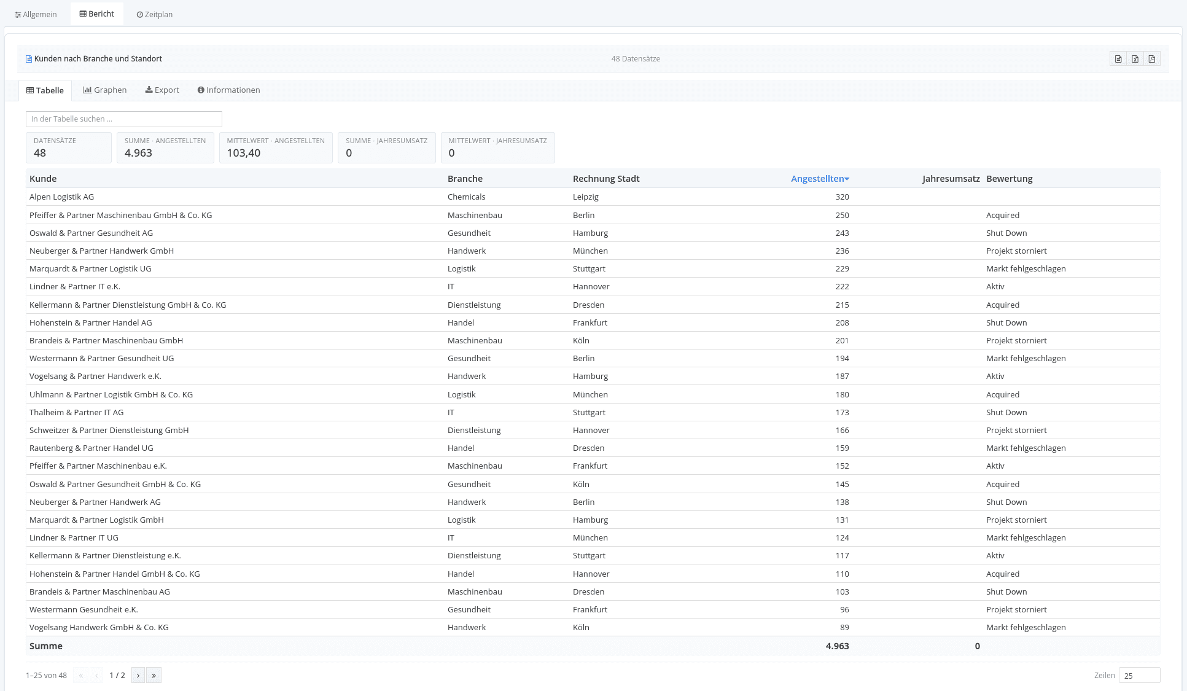Switch to the Zeitplan tab
The height and width of the screenshot is (691, 1187).
[155, 14]
